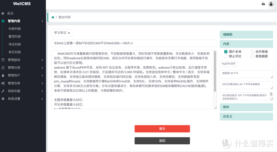Open the 学习笔记 category dropdown

pos(62,33)
